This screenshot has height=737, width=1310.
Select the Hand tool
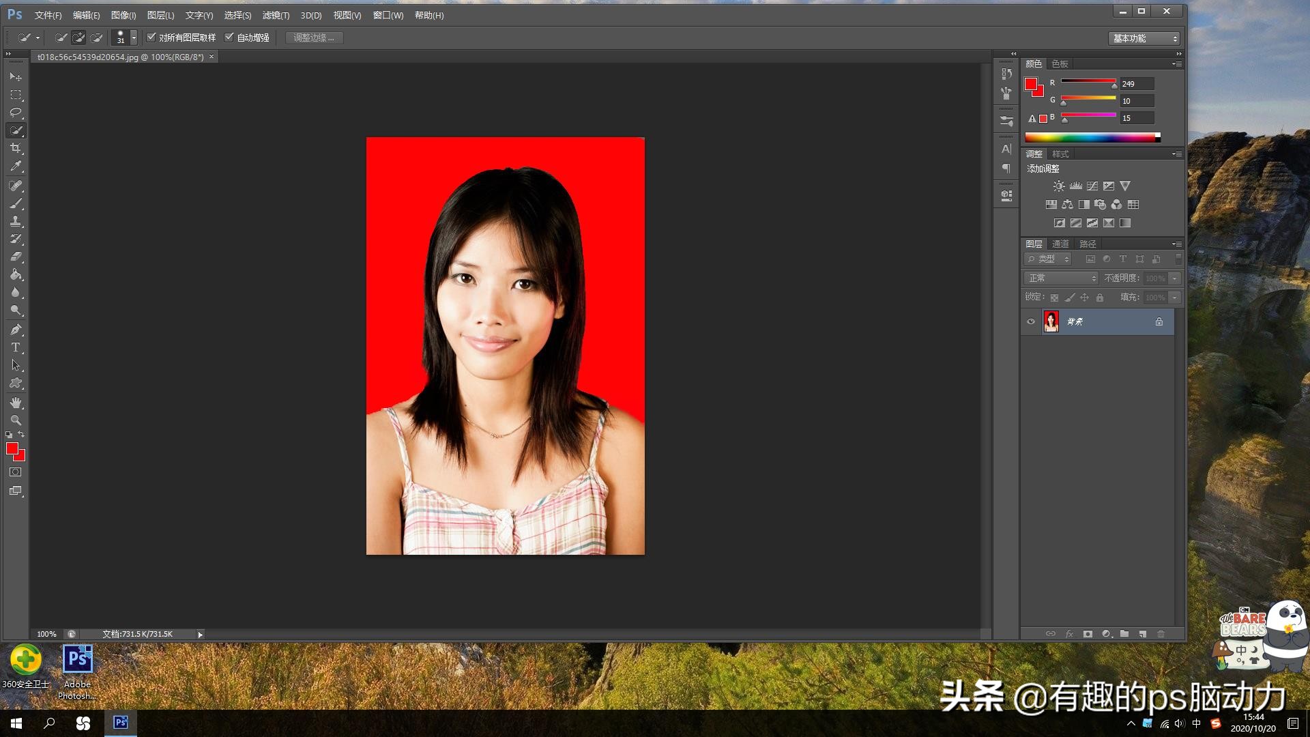(16, 403)
